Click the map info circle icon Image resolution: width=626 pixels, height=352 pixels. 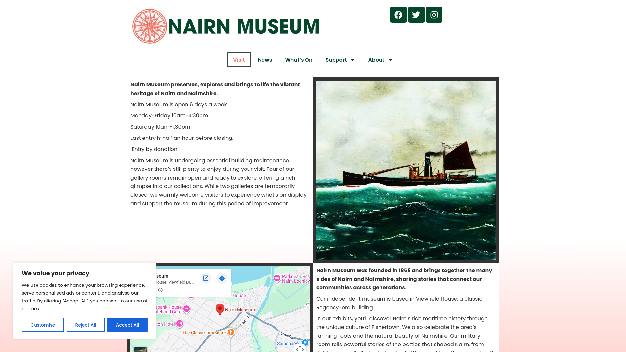pos(160,290)
